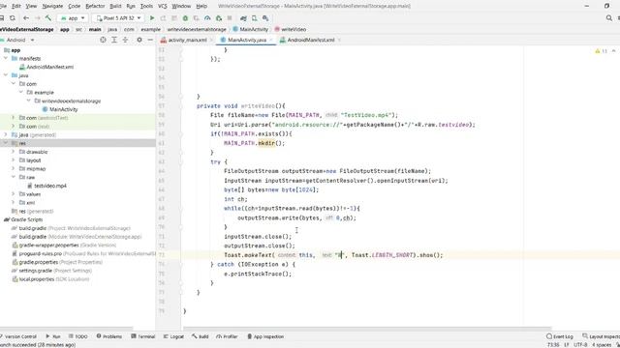Viewport: 620px width, 348px height.
Task: Open the Device Manager toolbar icon
Action: click(254, 18)
